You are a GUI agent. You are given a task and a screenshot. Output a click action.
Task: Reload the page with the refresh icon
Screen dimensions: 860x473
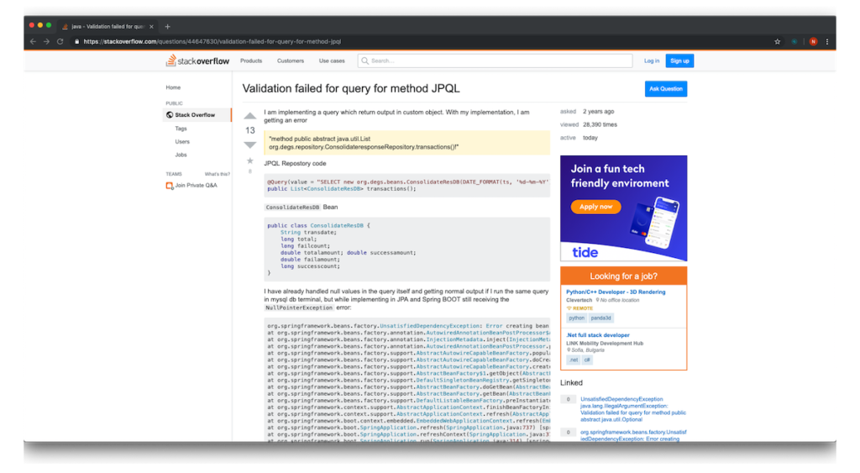[60, 41]
